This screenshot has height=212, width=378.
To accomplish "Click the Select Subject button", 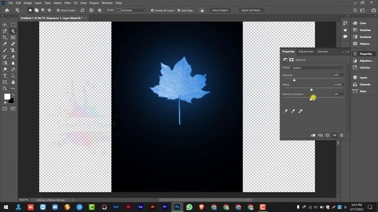I will [x=220, y=11].
